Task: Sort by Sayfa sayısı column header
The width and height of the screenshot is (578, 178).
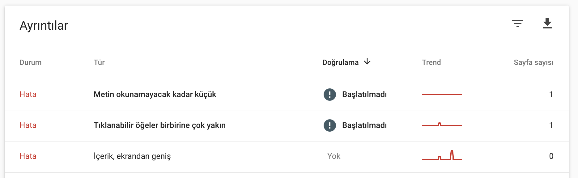Action: coord(533,62)
